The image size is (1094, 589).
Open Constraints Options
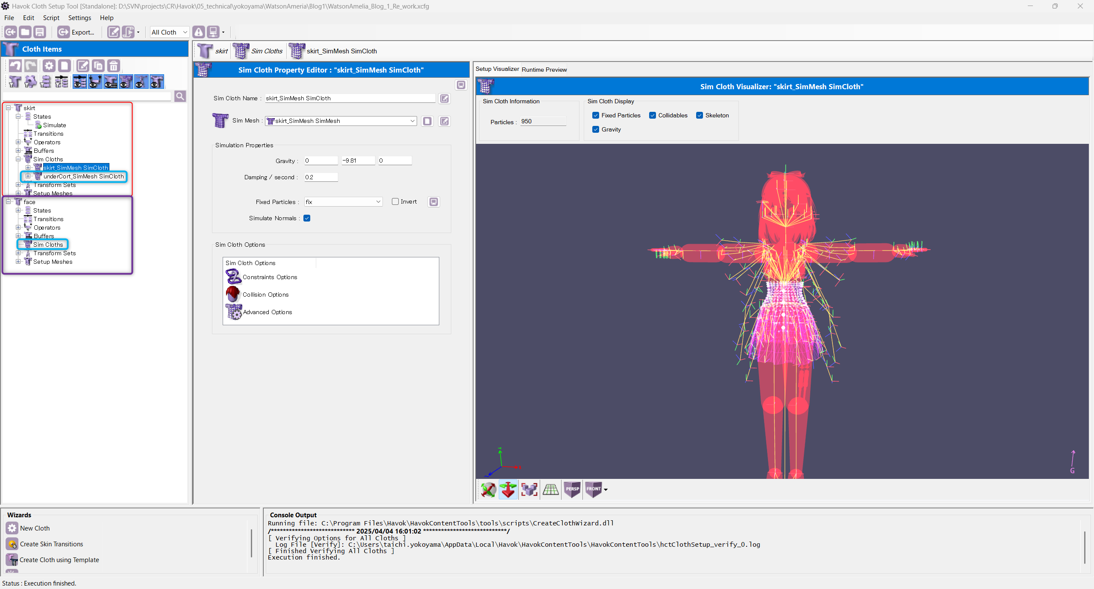click(x=262, y=277)
